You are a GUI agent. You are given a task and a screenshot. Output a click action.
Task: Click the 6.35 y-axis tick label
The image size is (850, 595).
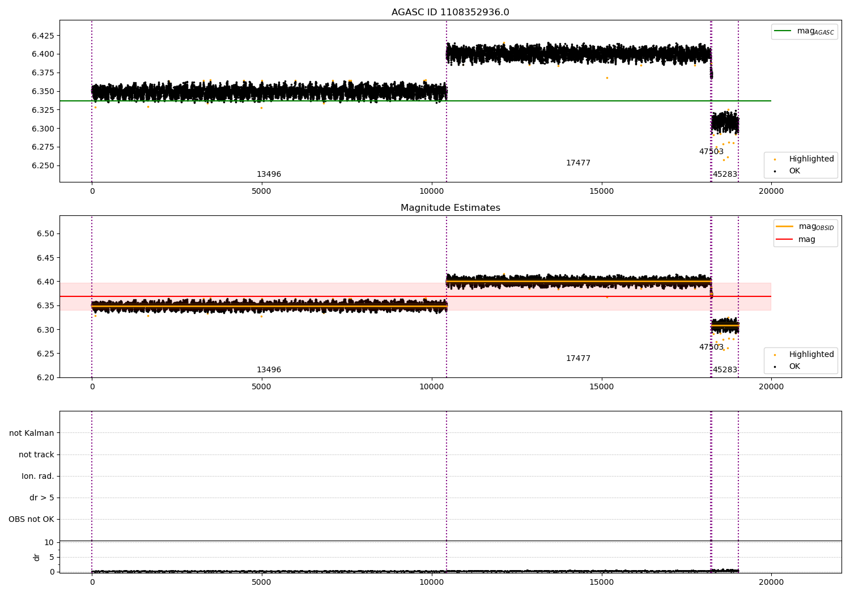45,305
